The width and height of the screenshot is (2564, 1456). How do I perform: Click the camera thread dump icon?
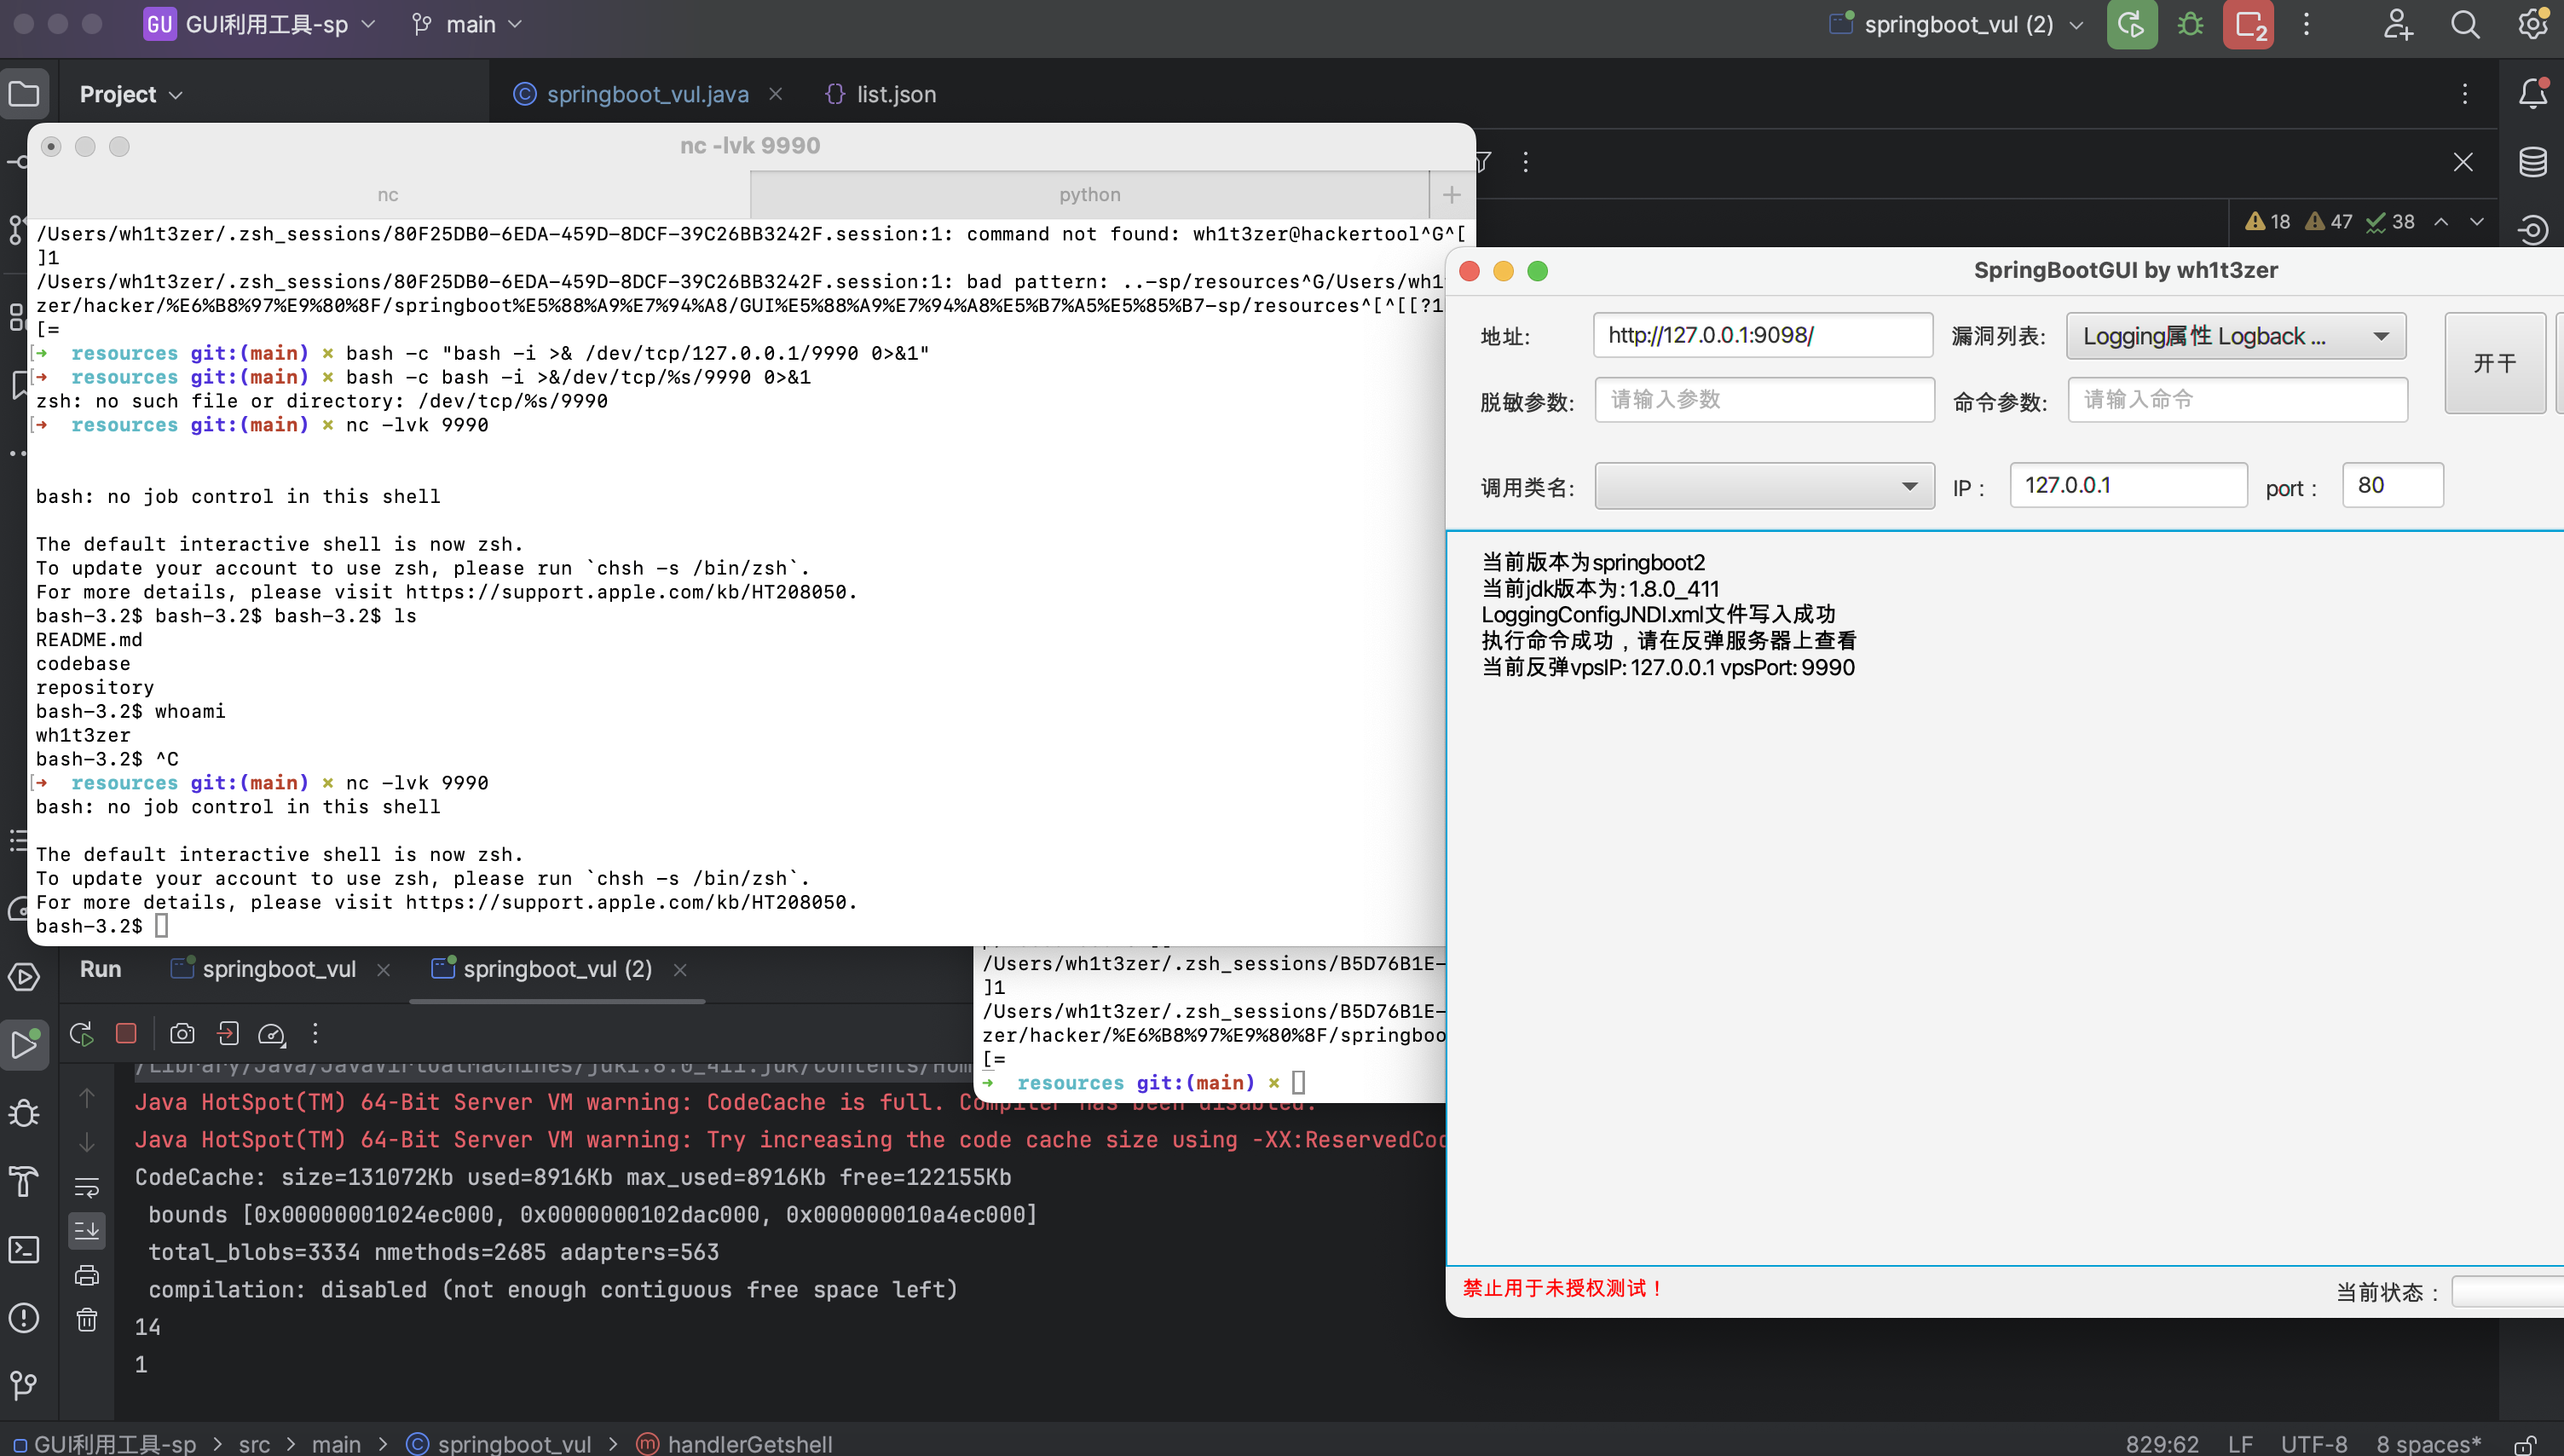pyautogui.click(x=182, y=1033)
